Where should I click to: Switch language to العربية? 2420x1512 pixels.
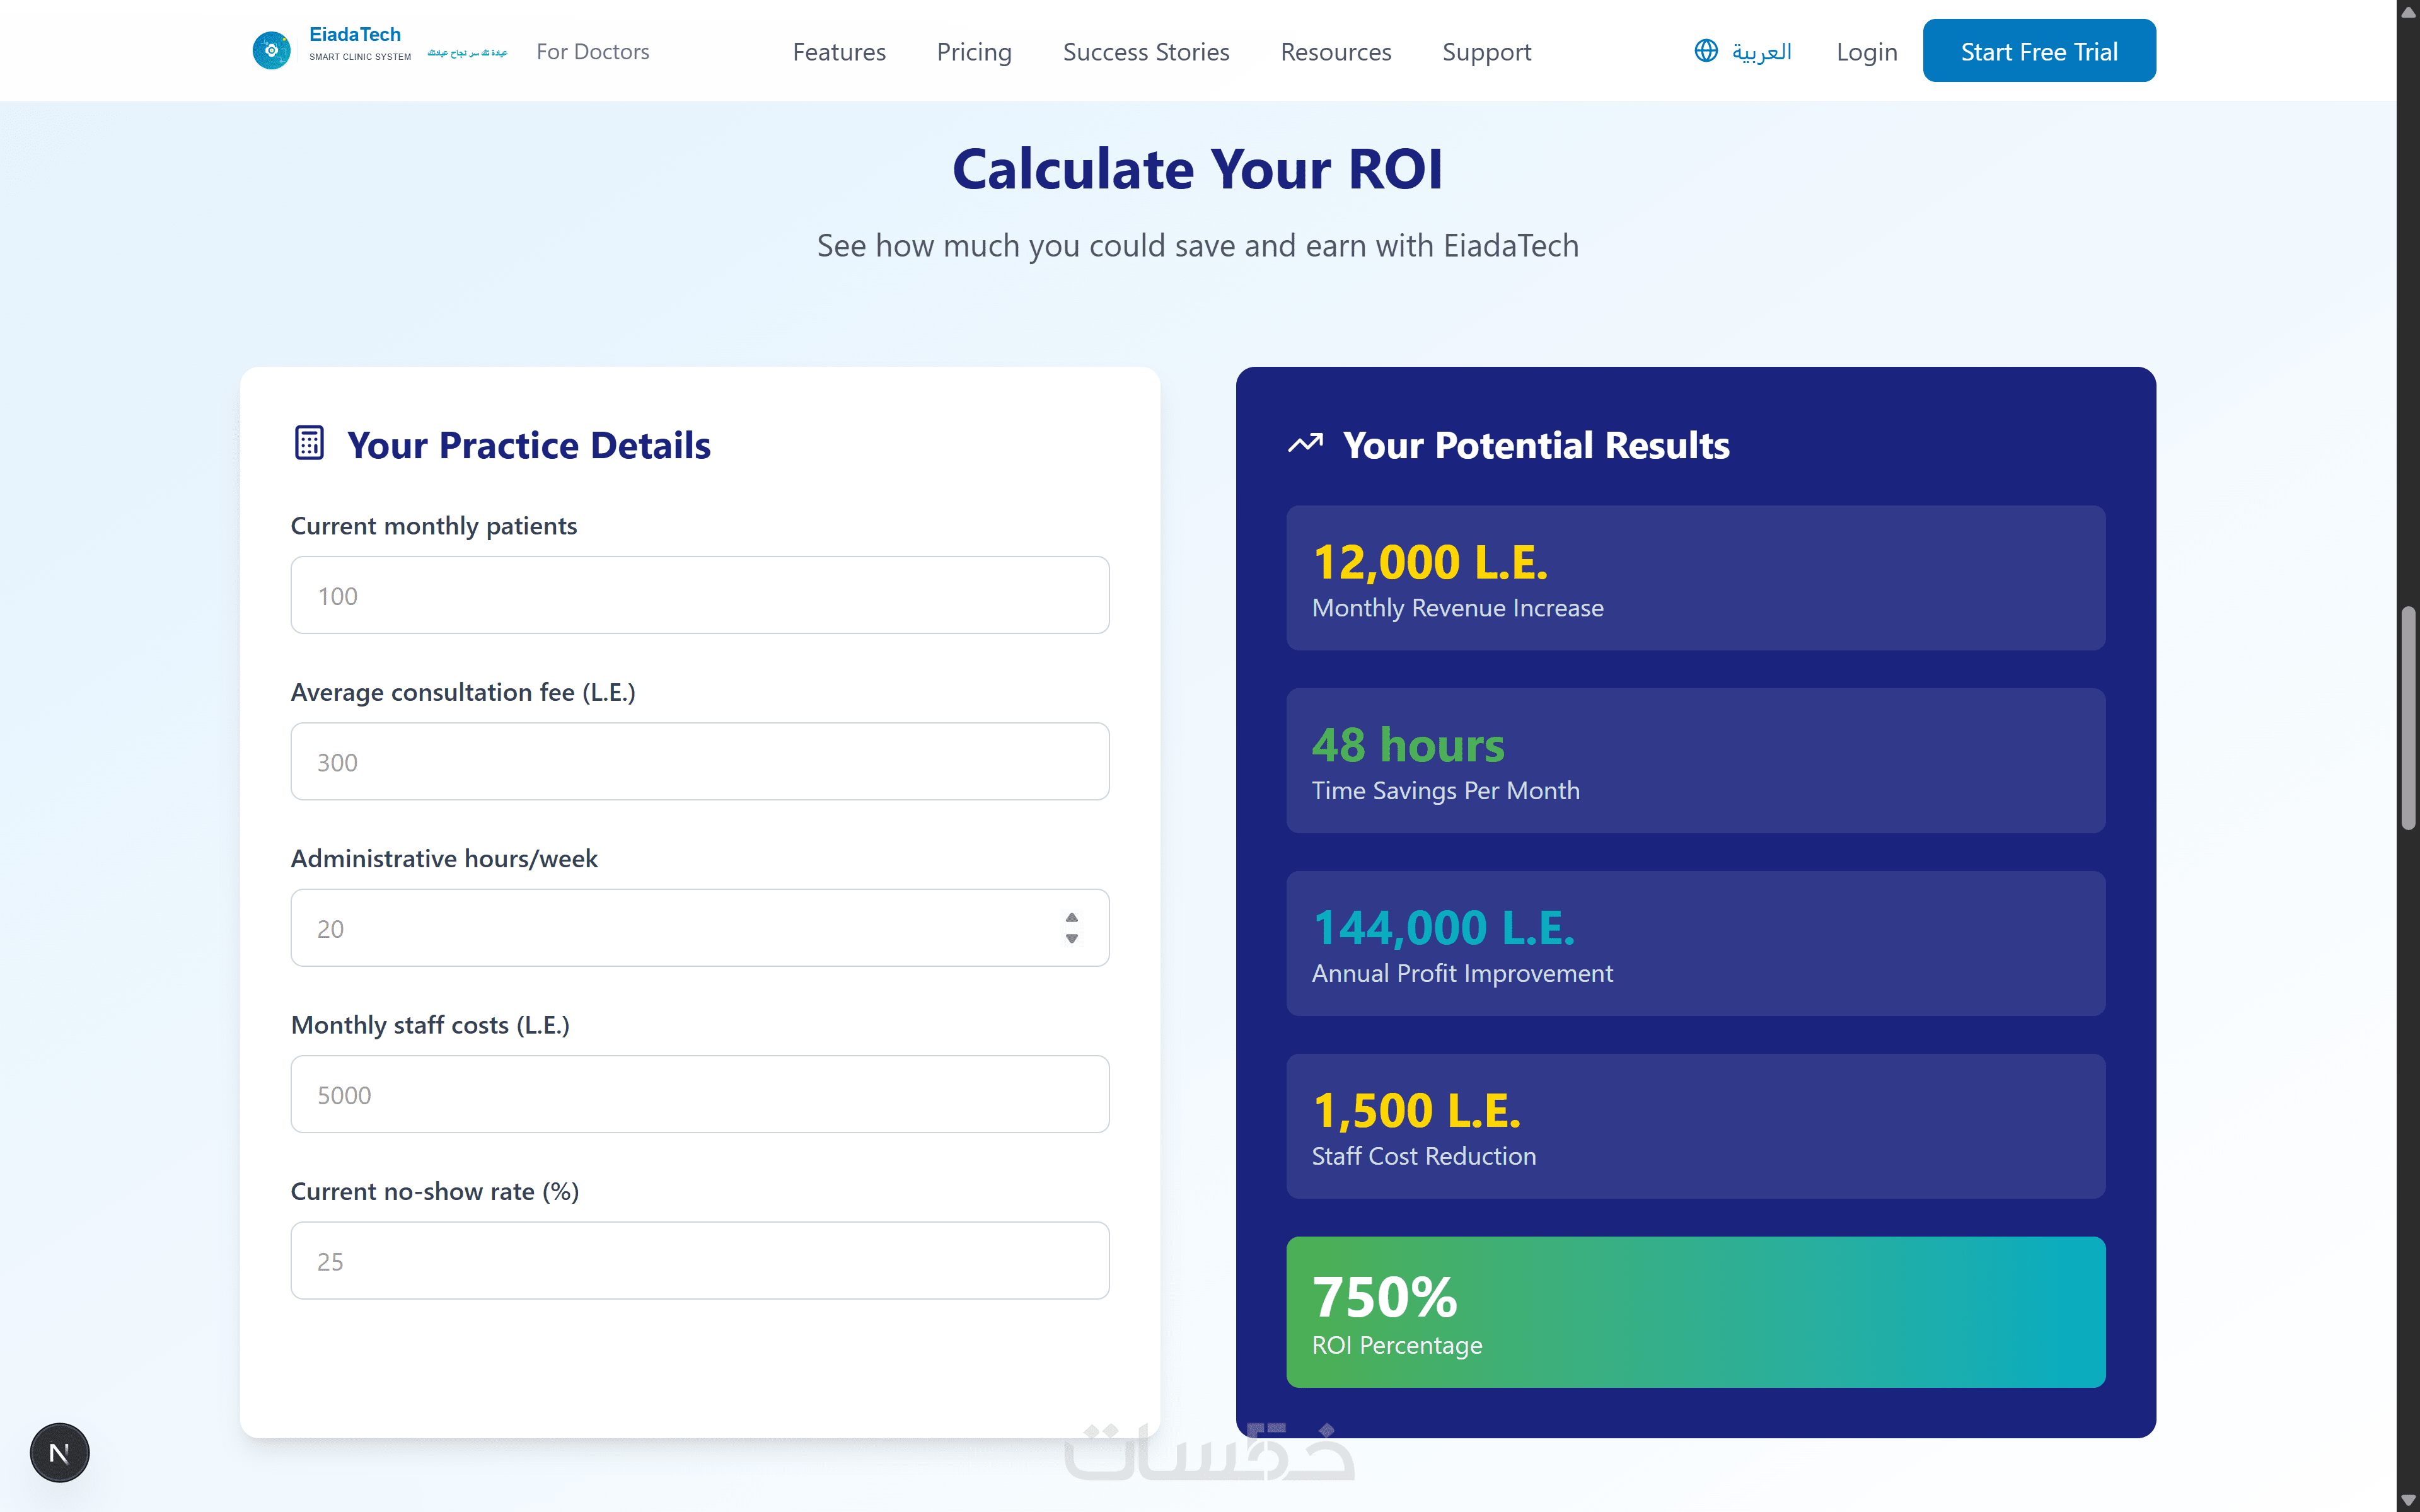pos(1761,52)
